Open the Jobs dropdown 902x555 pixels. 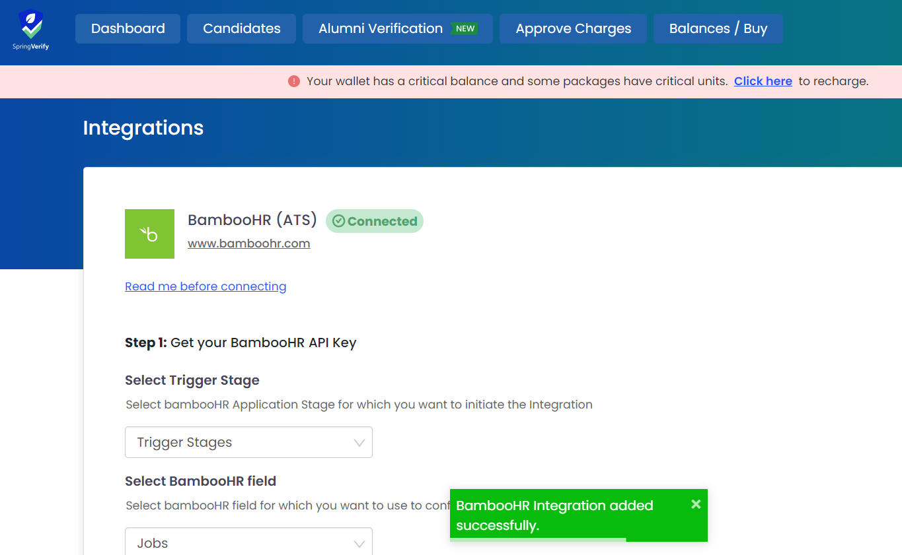pyautogui.click(x=248, y=542)
